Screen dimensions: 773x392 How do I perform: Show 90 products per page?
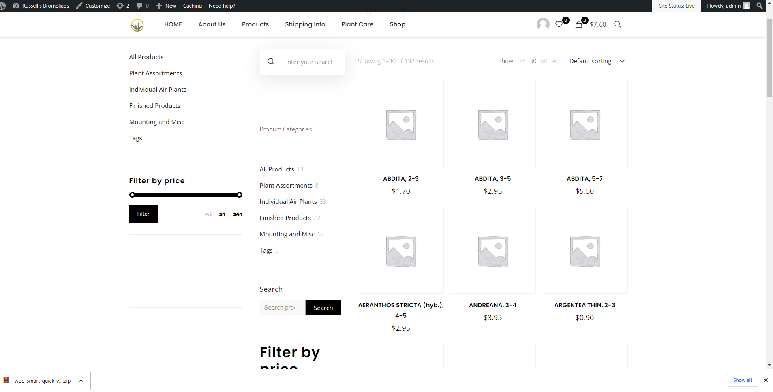click(555, 61)
